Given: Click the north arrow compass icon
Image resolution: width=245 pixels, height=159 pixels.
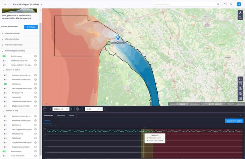Looking at the screenshot, I should click(x=240, y=12).
